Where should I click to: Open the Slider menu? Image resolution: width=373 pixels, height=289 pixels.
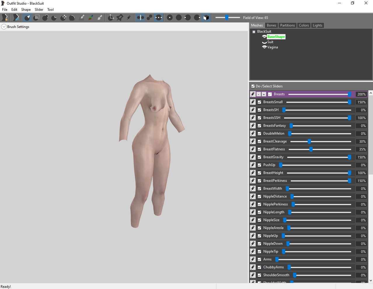(x=39, y=10)
